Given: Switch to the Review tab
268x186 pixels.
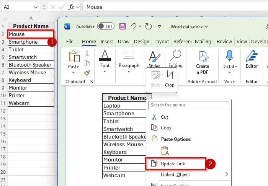Looking at the screenshot, I should (224, 41).
